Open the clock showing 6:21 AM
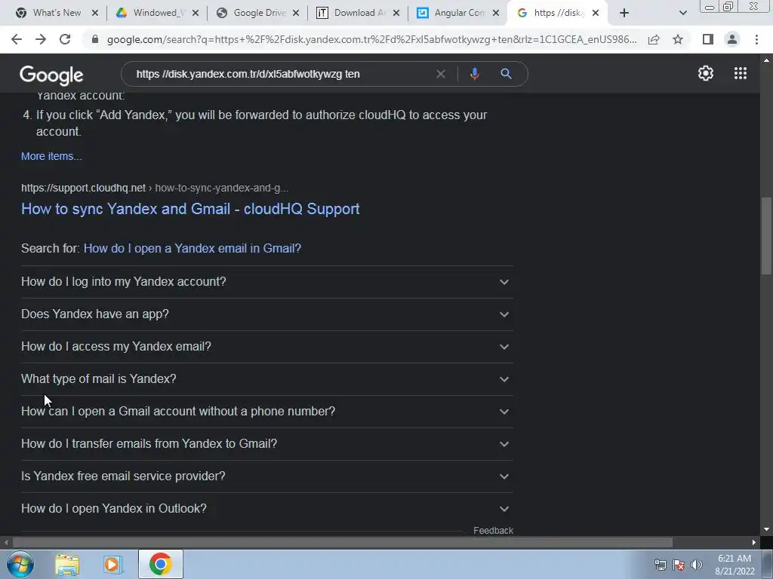773x579 pixels. (x=735, y=565)
